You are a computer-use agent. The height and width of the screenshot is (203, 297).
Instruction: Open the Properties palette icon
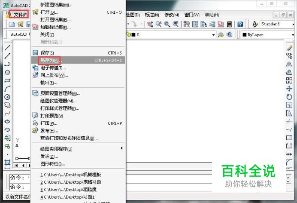click(187, 24)
